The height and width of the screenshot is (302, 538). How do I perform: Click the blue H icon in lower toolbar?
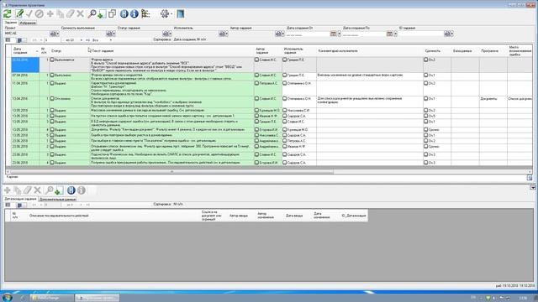71,190
